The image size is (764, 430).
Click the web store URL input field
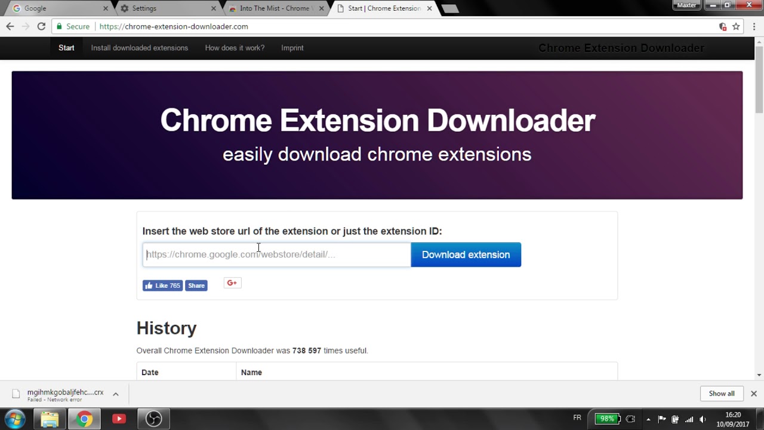pyautogui.click(x=277, y=254)
